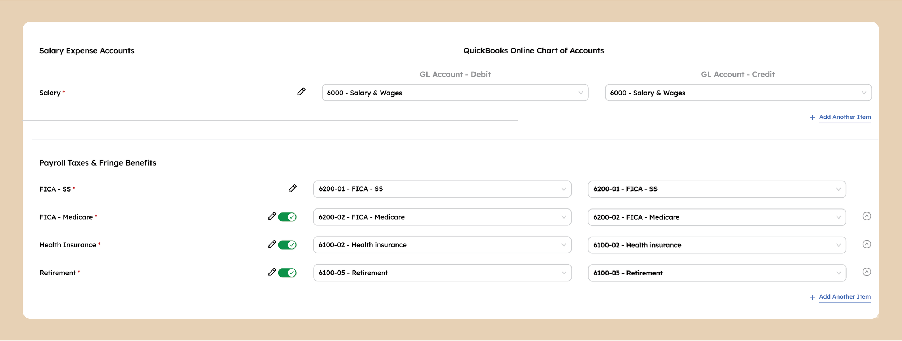
Task: Turn off the Health Insurance switch
Action: coord(287,245)
